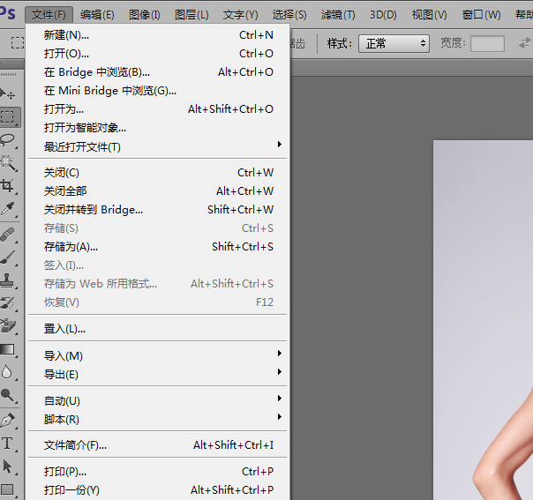533x500 pixels.
Task: Choose 打印(P)... menu entry
Action: point(158,472)
